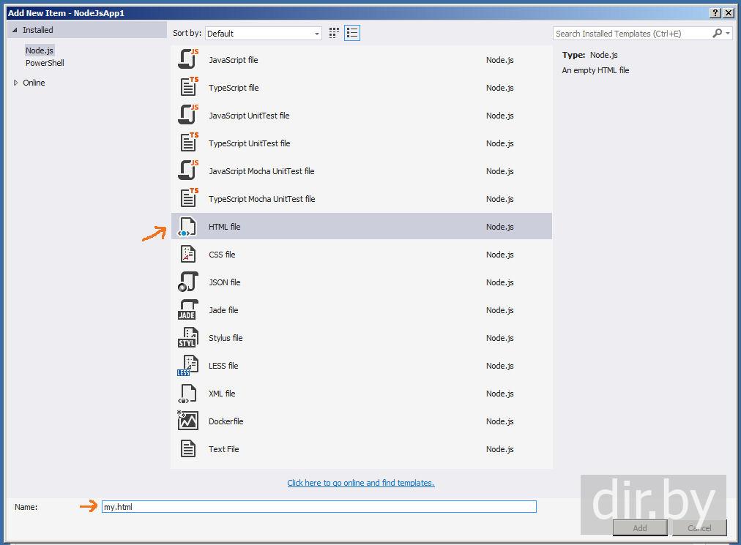
Task: Click the JavaScript UnitTest file icon
Action: pyautogui.click(x=188, y=115)
